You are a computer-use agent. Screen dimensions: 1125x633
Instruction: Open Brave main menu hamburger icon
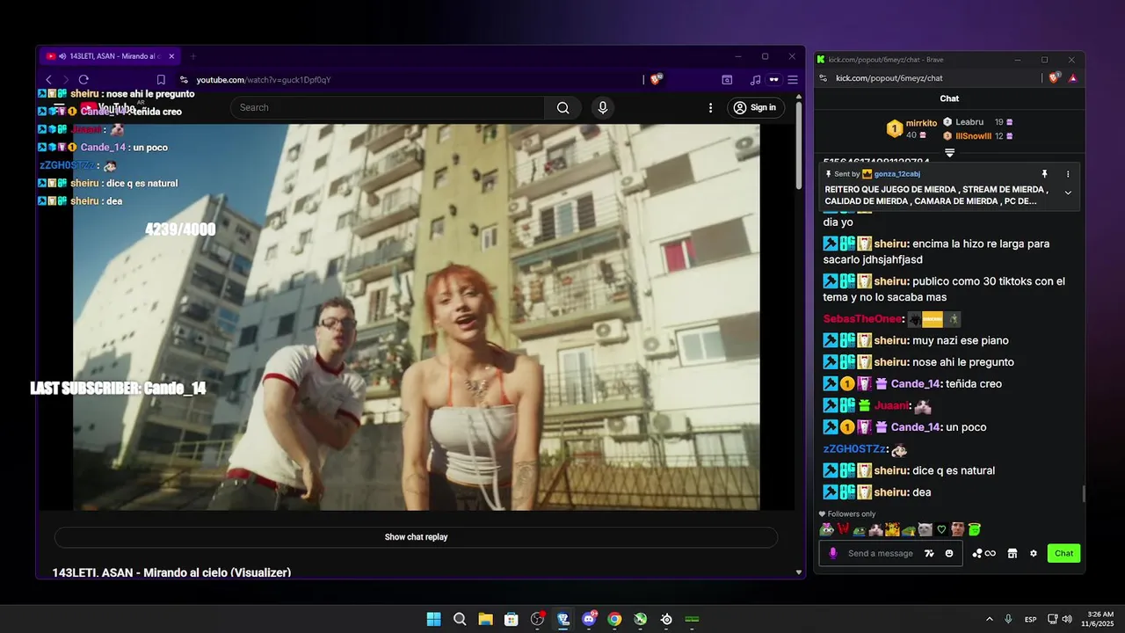click(793, 79)
